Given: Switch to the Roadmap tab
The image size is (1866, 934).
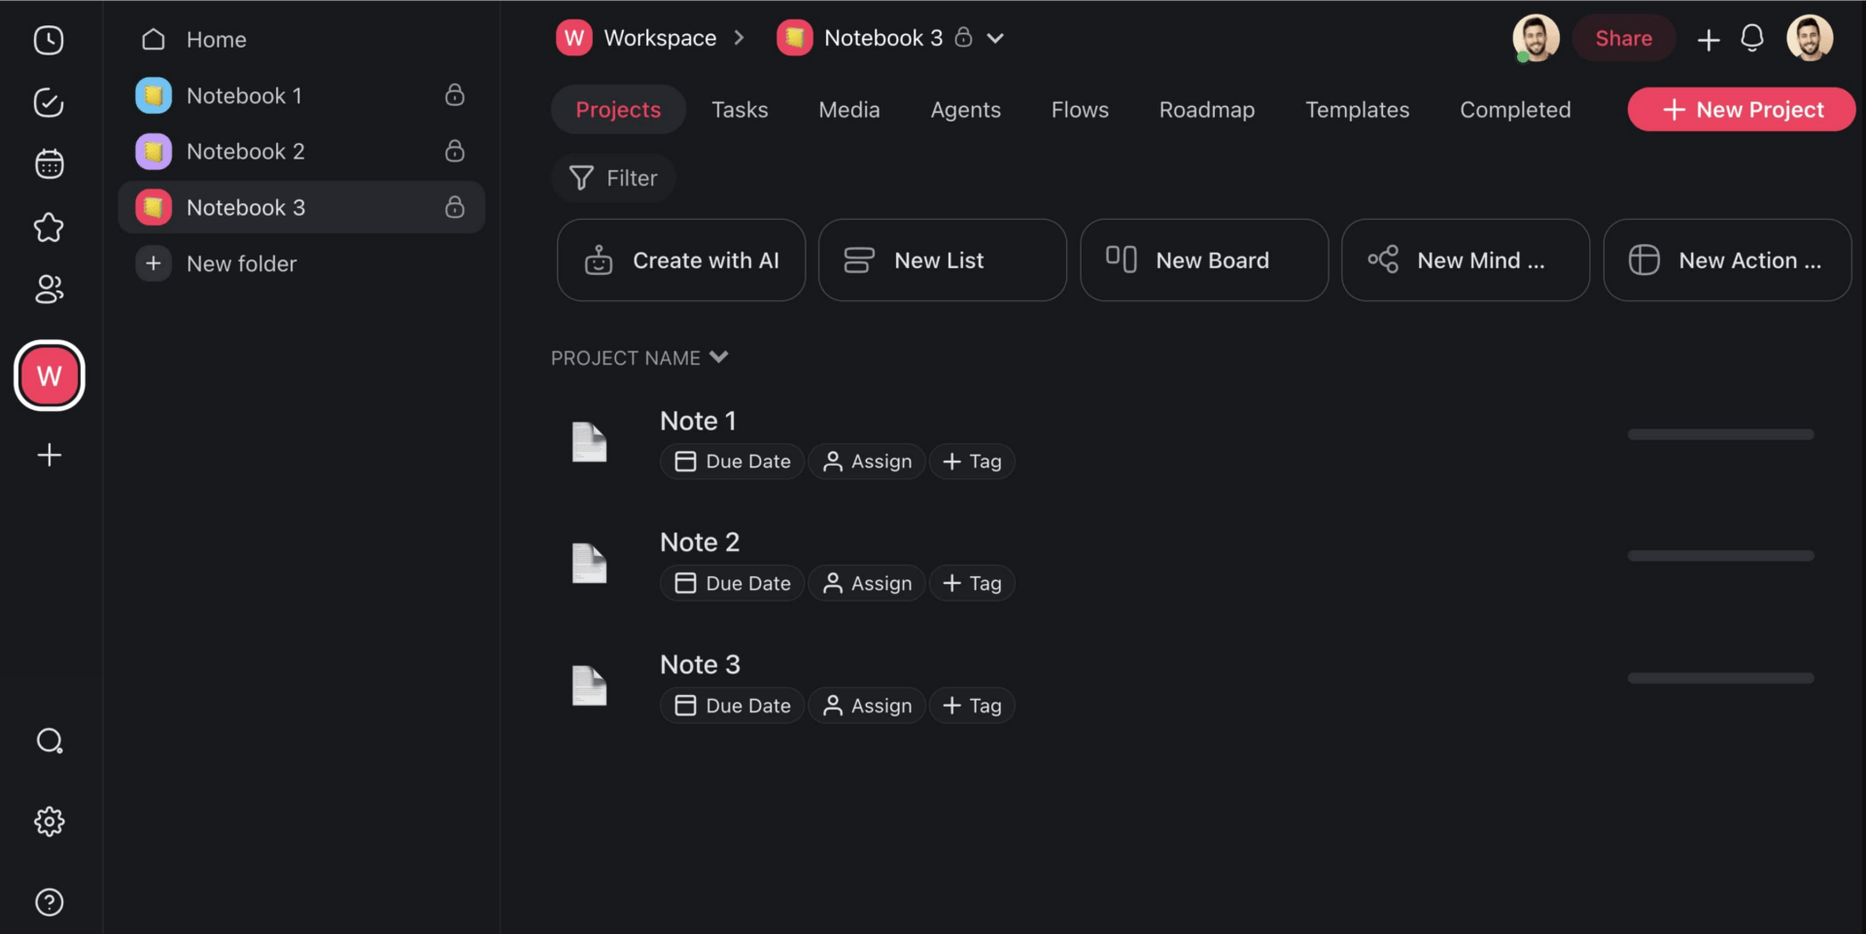Looking at the screenshot, I should [x=1206, y=110].
